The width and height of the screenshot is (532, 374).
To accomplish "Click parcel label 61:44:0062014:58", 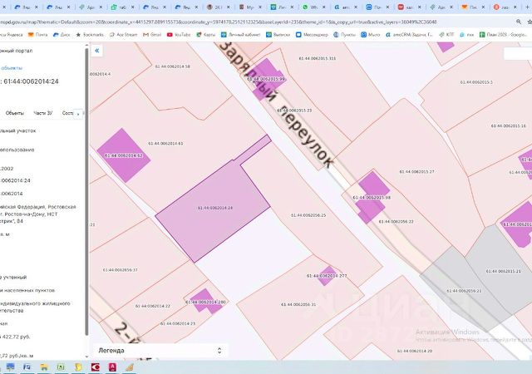I will click(x=172, y=66).
